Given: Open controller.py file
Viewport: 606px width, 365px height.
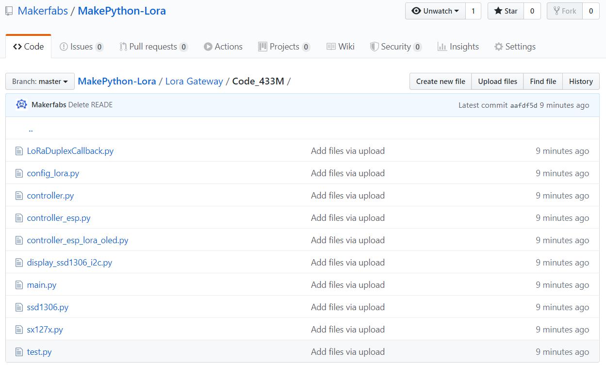Looking at the screenshot, I should [50, 196].
